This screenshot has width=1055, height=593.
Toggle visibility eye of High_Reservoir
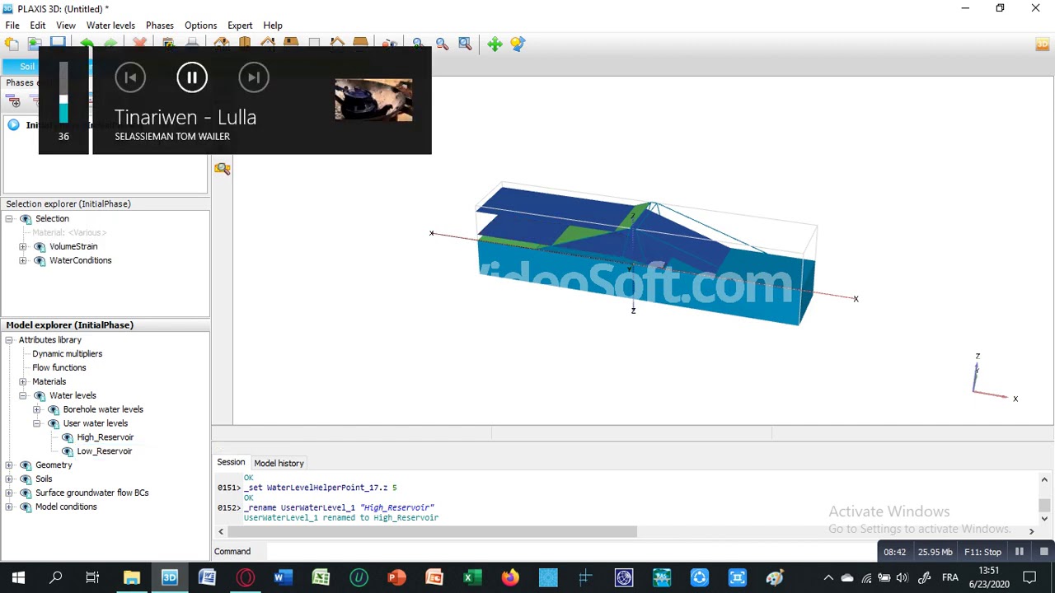pyautogui.click(x=67, y=438)
